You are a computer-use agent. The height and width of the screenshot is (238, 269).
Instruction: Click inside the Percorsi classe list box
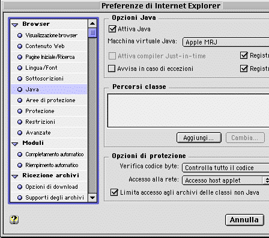tap(188, 111)
